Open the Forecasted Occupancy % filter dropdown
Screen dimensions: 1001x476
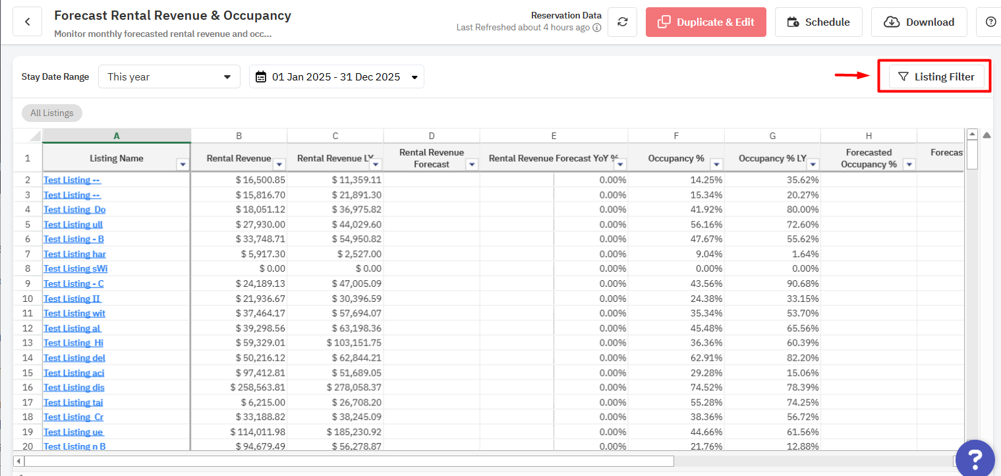pyautogui.click(x=909, y=165)
